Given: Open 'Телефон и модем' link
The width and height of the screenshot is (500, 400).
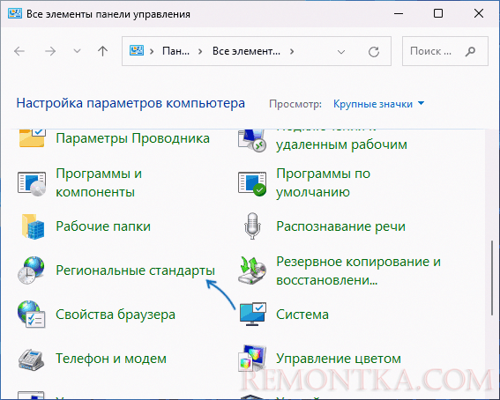Looking at the screenshot, I should click(111, 359).
